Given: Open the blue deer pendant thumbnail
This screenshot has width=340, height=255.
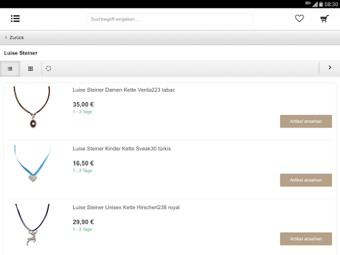Looking at the screenshot, I should (33, 224).
